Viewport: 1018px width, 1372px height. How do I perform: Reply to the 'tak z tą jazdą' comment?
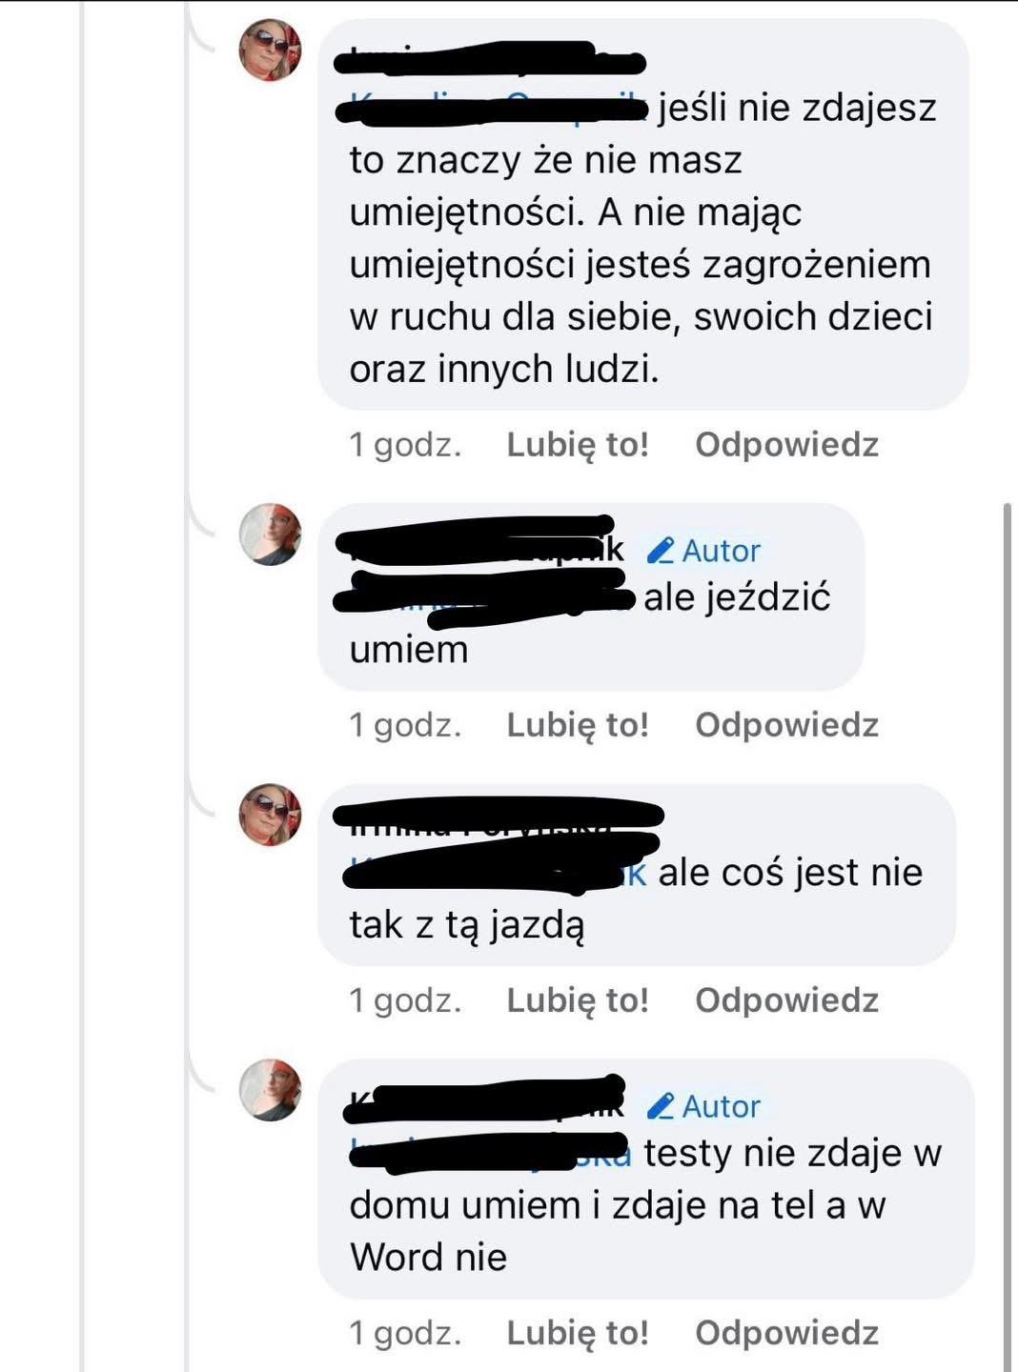786,1000
